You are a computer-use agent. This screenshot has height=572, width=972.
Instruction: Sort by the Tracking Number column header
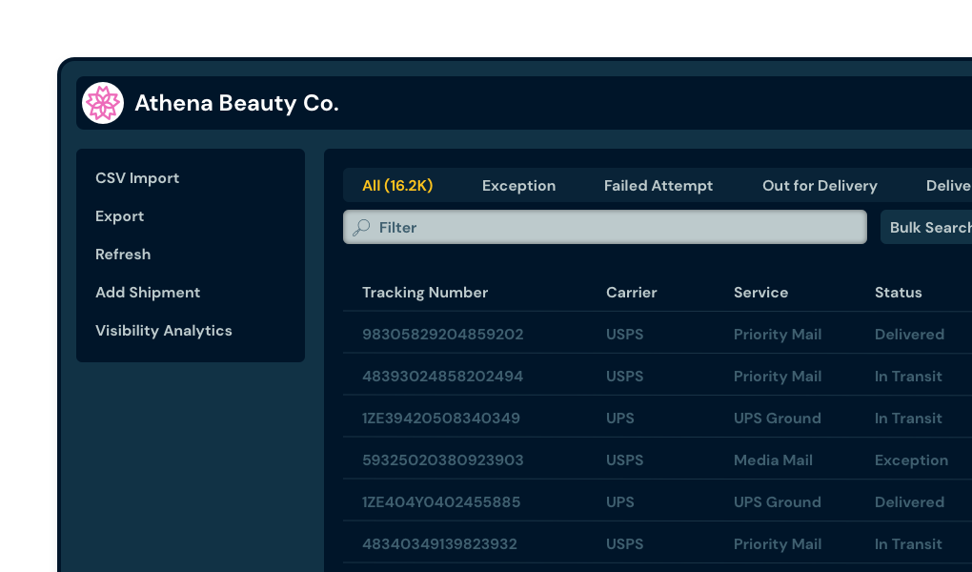coord(425,292)
